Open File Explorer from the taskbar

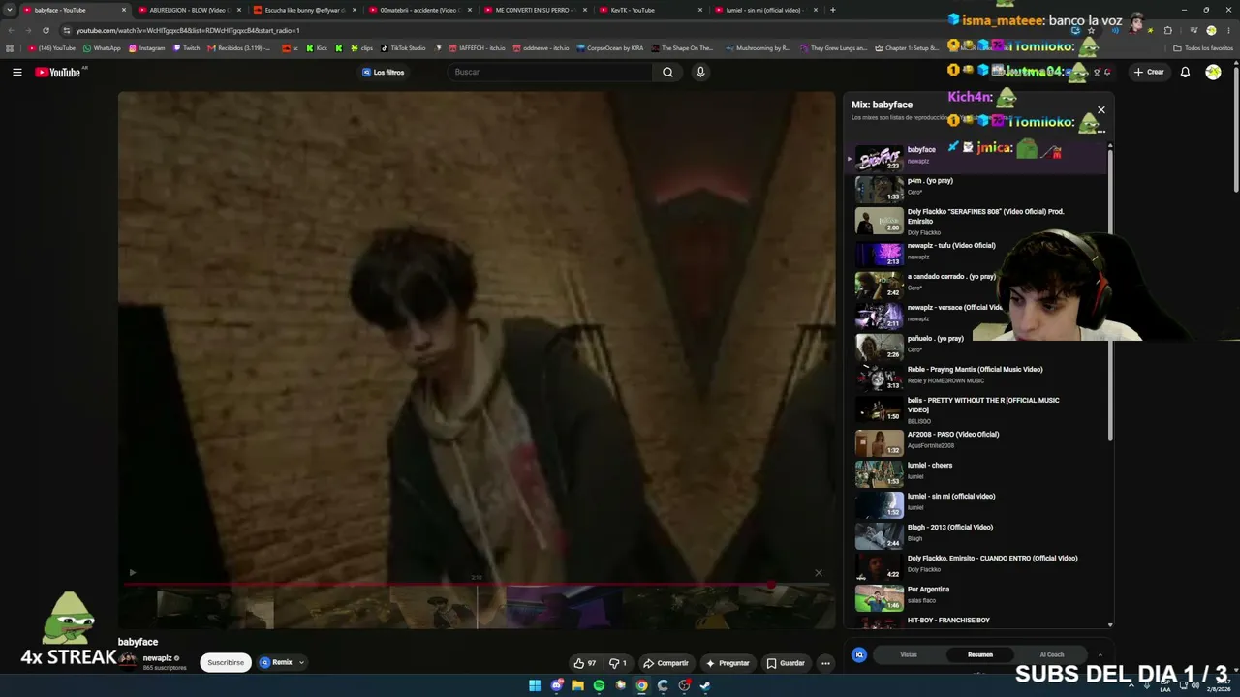pos(577,685)
